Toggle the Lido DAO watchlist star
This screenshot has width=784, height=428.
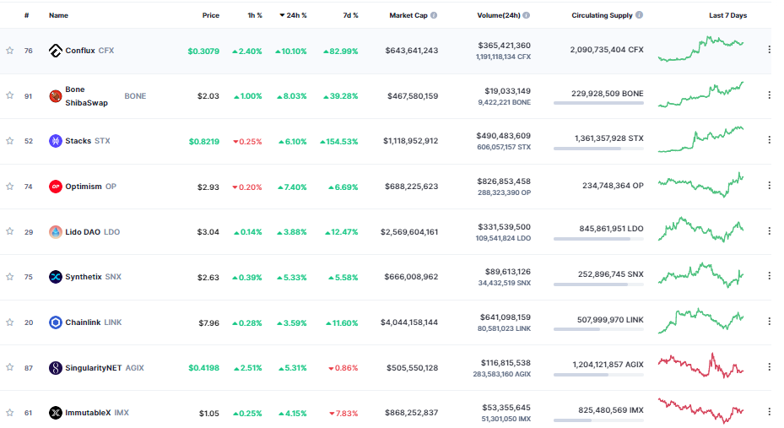click(9, 231)
